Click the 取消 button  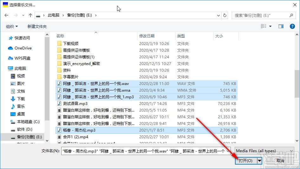coord(280,160)
